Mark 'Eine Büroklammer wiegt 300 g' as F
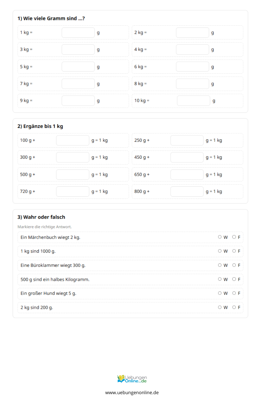 (x=234, y=265)
